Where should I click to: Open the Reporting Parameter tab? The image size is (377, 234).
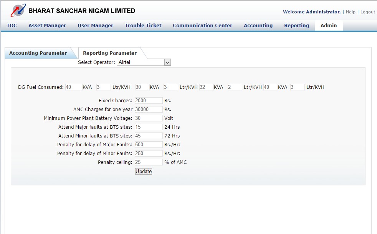[x=109, y=53]
